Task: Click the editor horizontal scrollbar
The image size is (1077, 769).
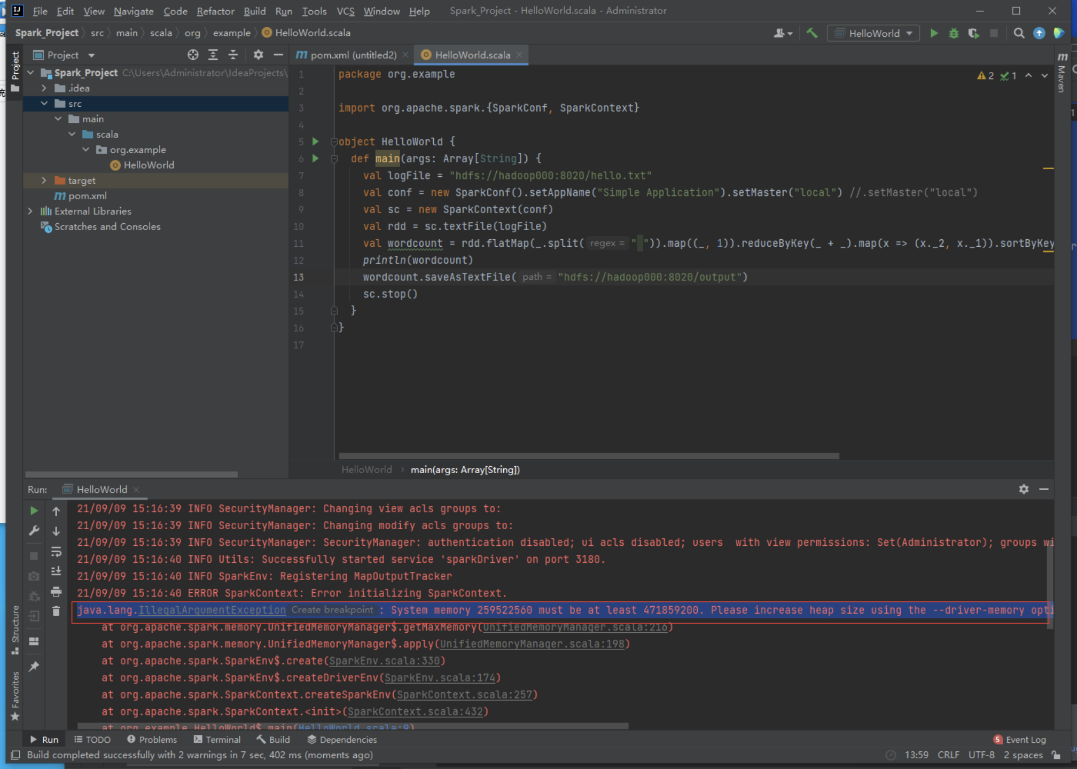Action: 589,456
